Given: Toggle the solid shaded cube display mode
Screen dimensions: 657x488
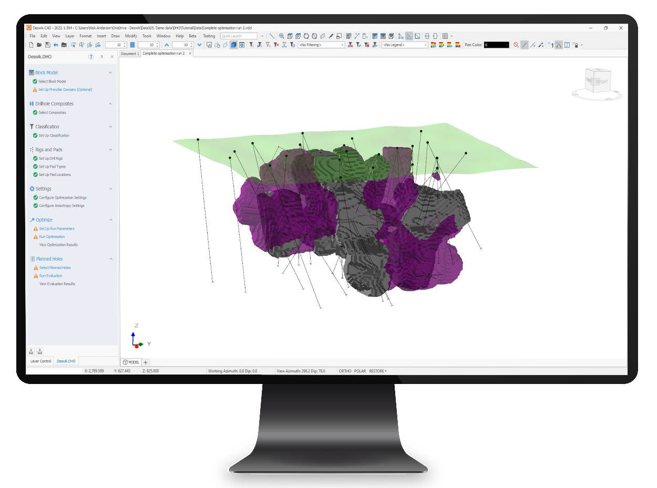Looking at the screenshot, I should point(233,45).
